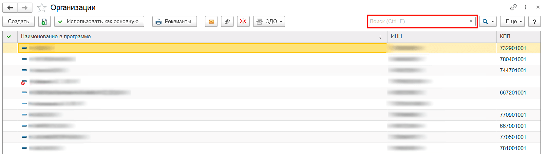
Task: Open Реквизиты print button
Action: click(174, 22)
